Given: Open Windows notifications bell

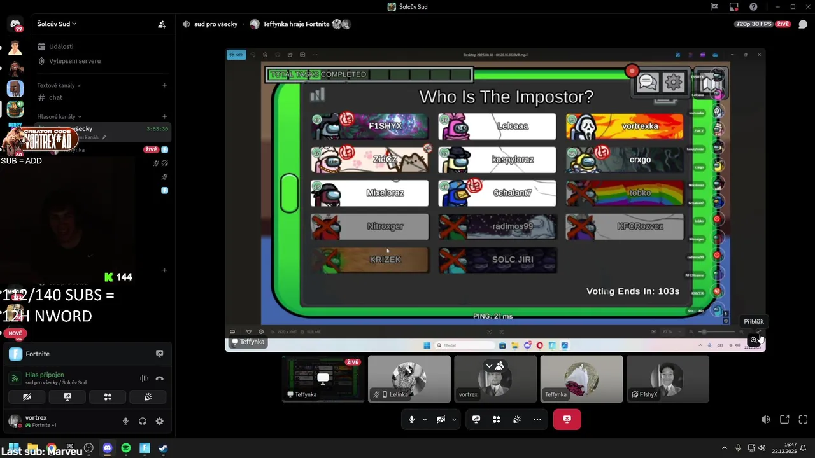Looking at the screenshot, I should click(804, 448).
